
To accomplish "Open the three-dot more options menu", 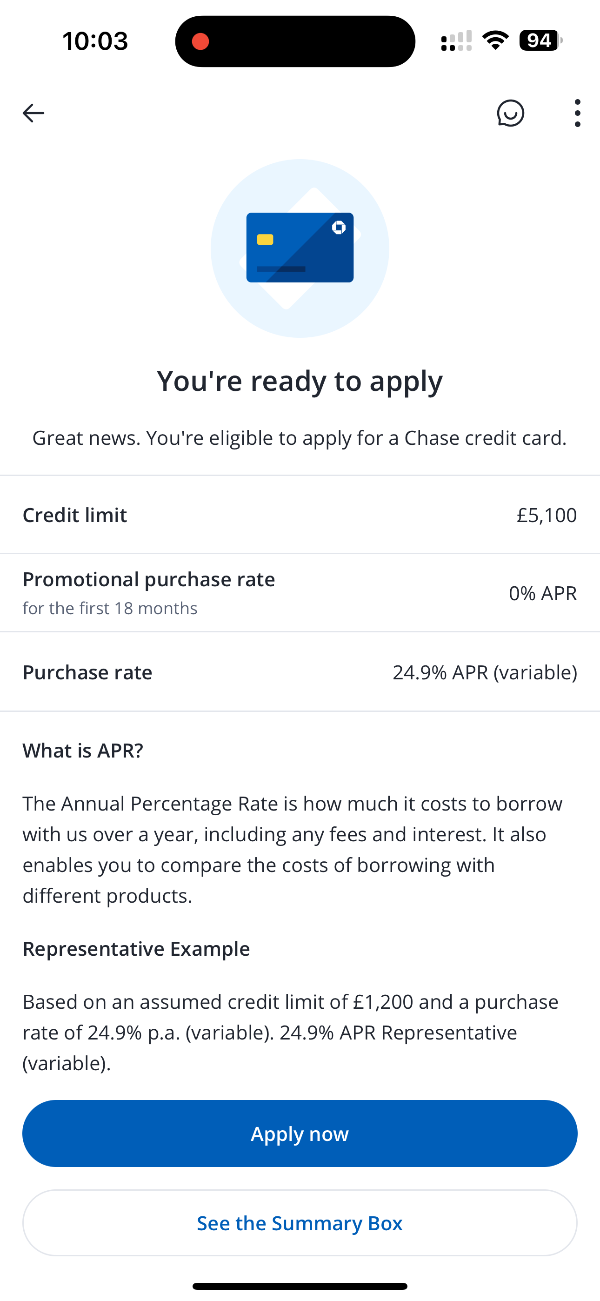I will (x=577, y=113).
